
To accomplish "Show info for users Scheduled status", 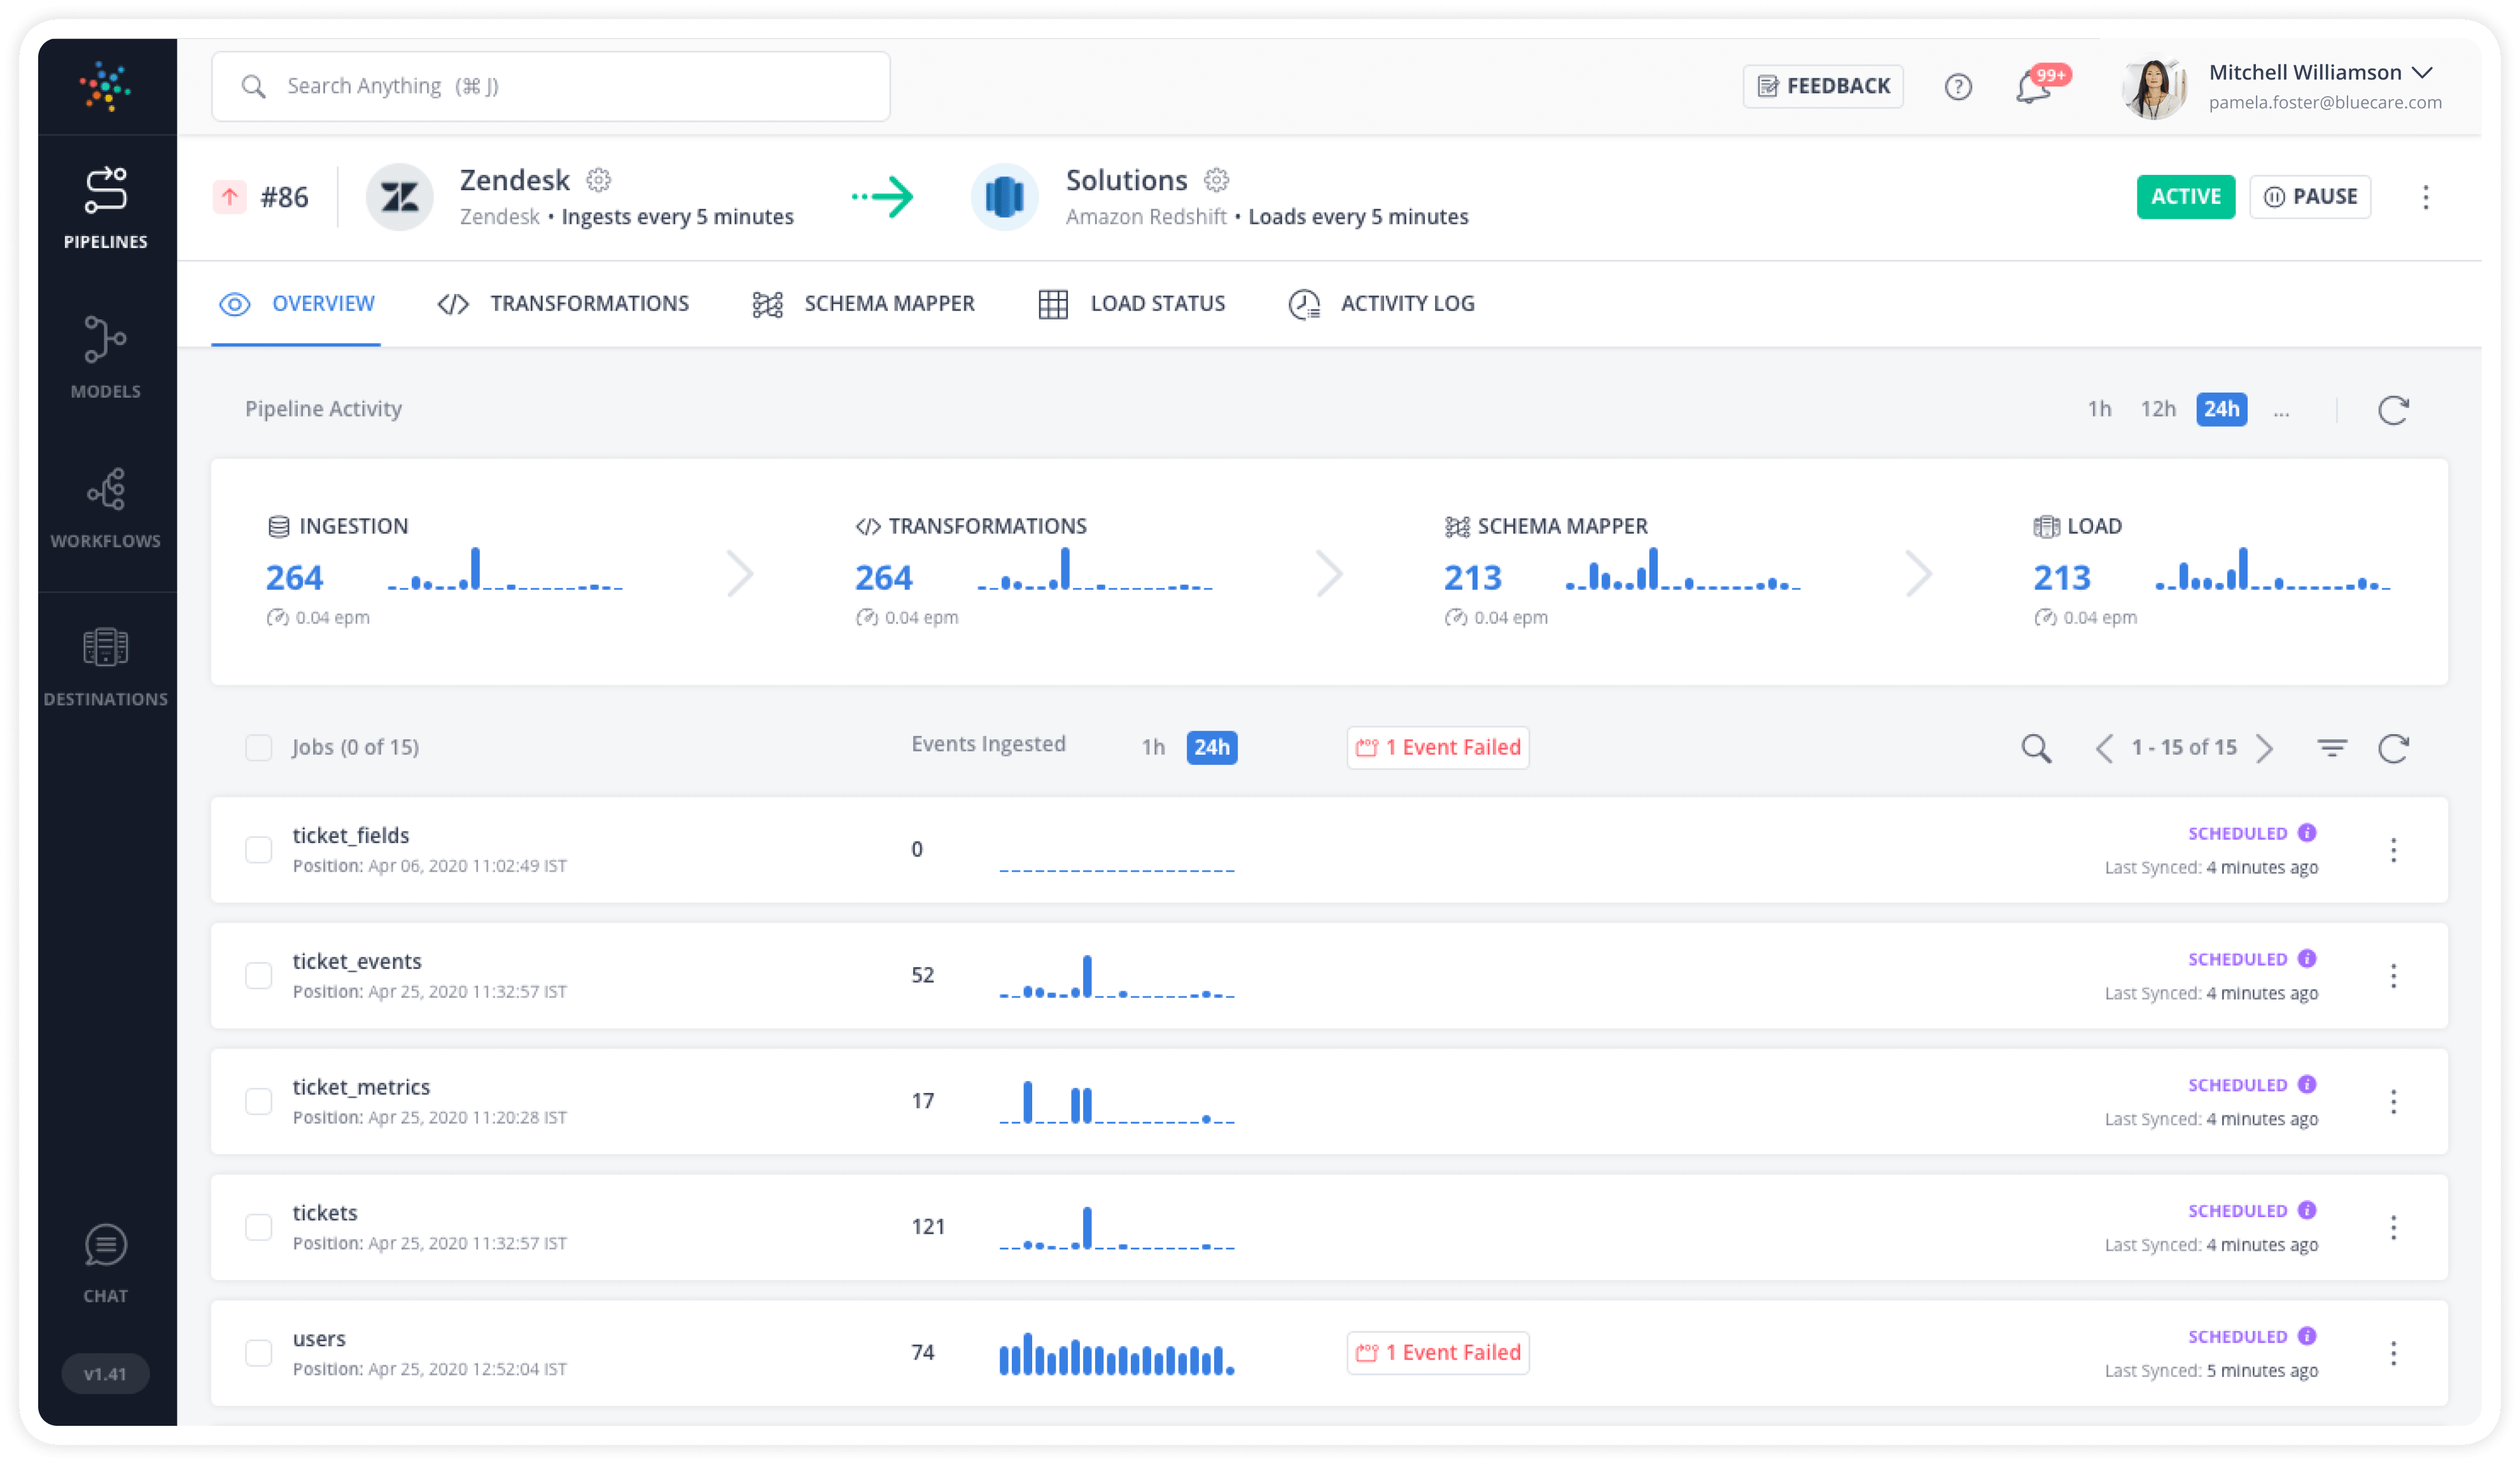I will 2306,1336.
